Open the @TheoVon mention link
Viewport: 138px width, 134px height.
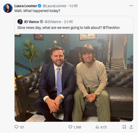coord(111,28)
